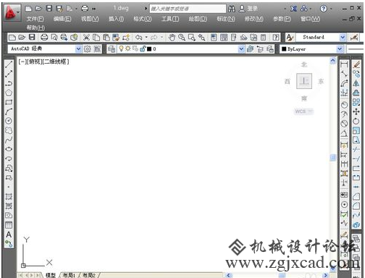Click the ViewCube 上 top face
This screenshot has height=278, width=365.
pos(304,81)
